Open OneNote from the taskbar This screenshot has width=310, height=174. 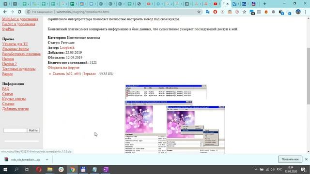(106, 170)
